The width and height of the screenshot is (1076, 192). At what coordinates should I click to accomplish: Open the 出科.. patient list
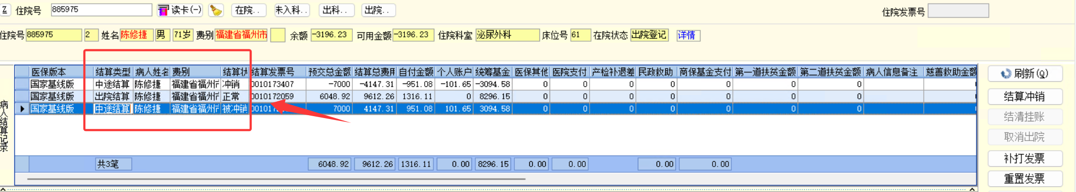pyautogui.click(x=336, y=10)
